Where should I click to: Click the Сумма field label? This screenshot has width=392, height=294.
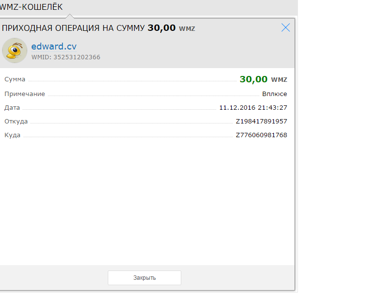(15, 79)
